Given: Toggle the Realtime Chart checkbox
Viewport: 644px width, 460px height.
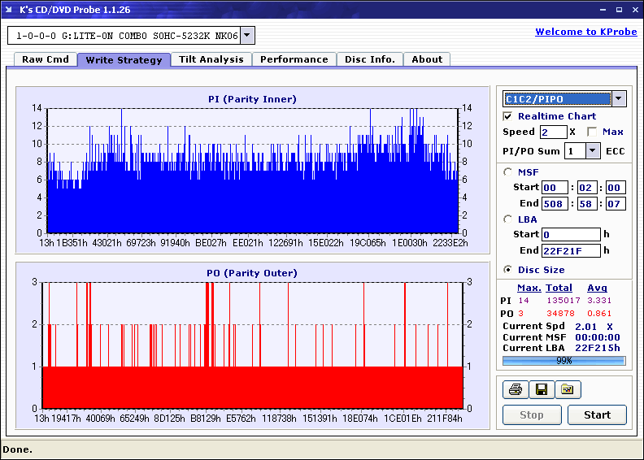Looking at the screenshot, I should [x=508, y=116].
